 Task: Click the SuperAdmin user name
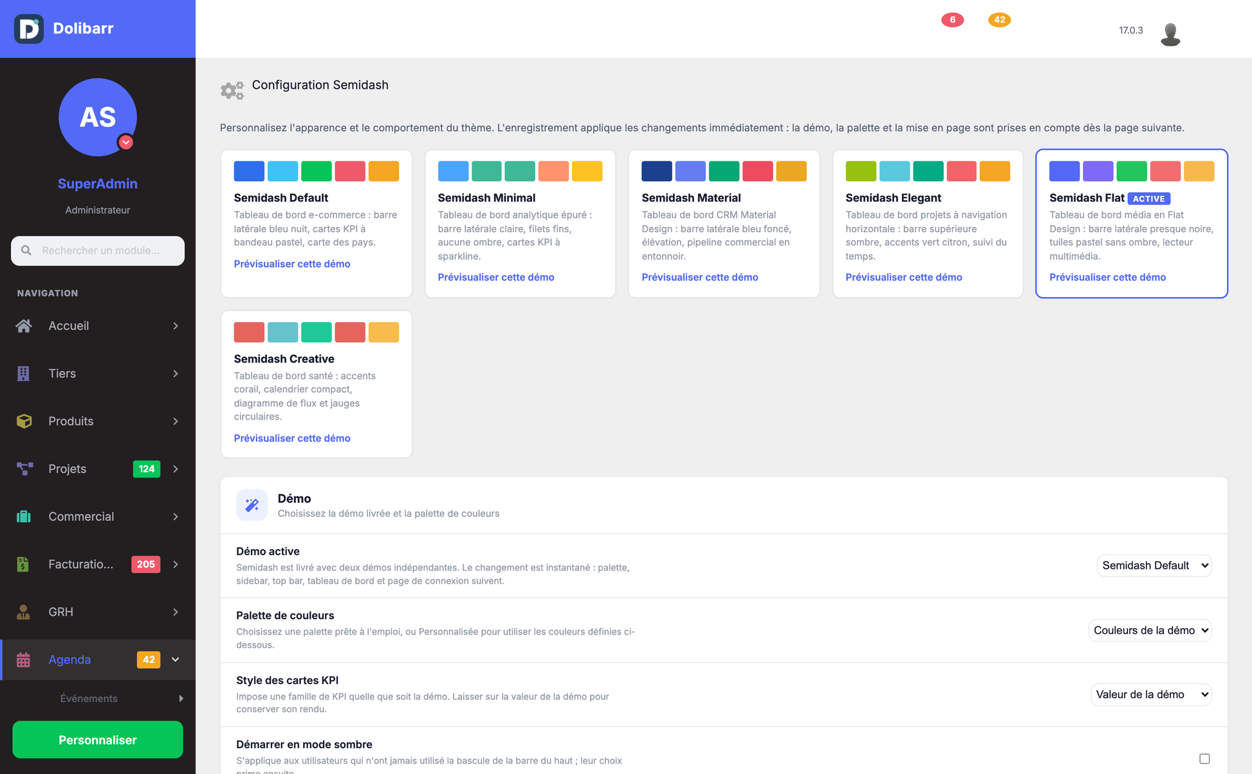98,184
